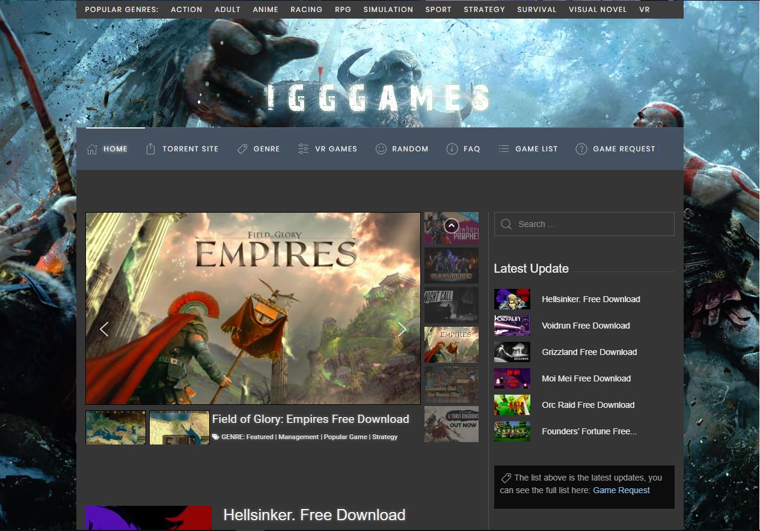Click the Popular Game genre tag
This screenshot has height=531, width=760.
point(346,437)
